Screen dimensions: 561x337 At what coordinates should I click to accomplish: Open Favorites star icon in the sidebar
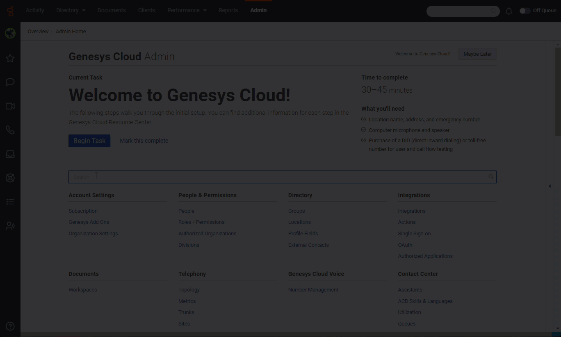point(10,58)
